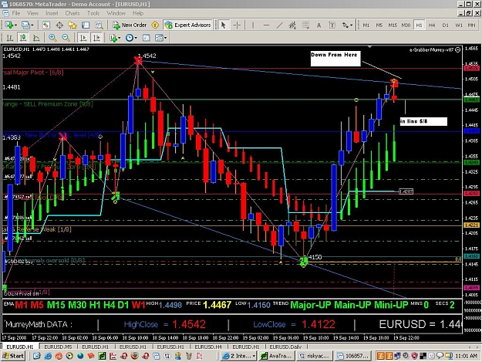Open the Help menu

pyautogui.click(x=138, y=13)
